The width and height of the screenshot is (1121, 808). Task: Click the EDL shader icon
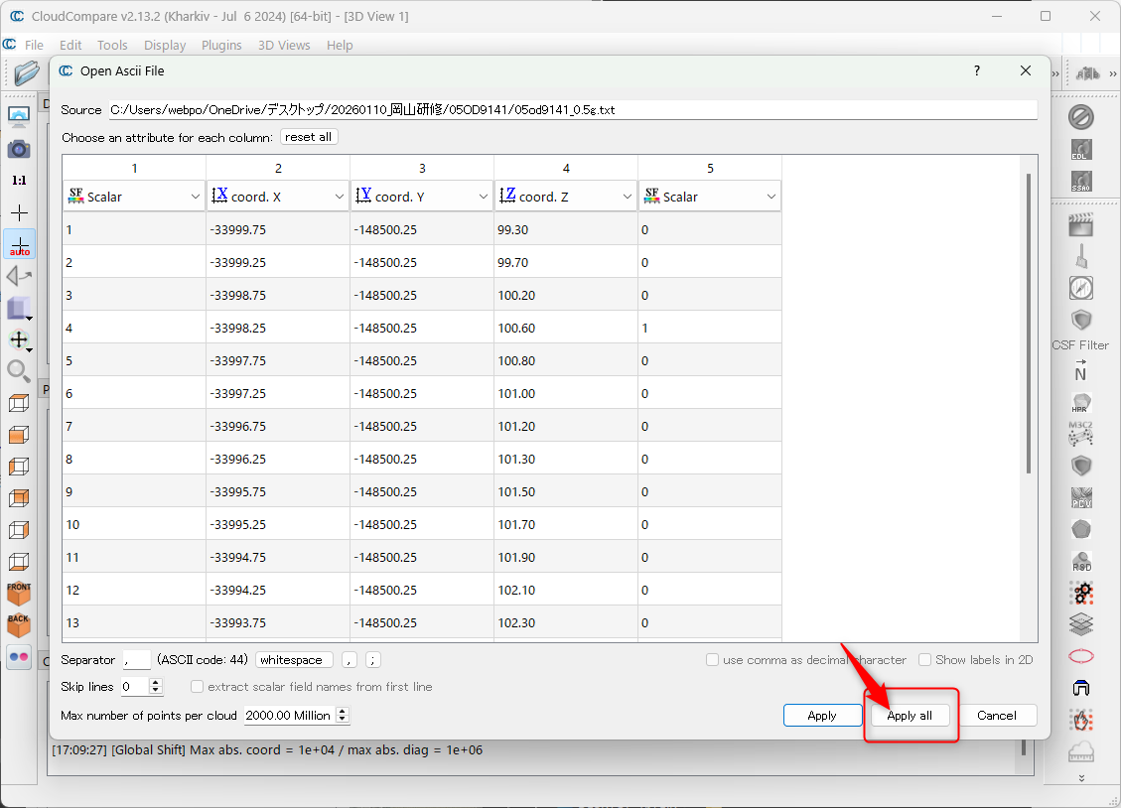(x=1081, y=150)
